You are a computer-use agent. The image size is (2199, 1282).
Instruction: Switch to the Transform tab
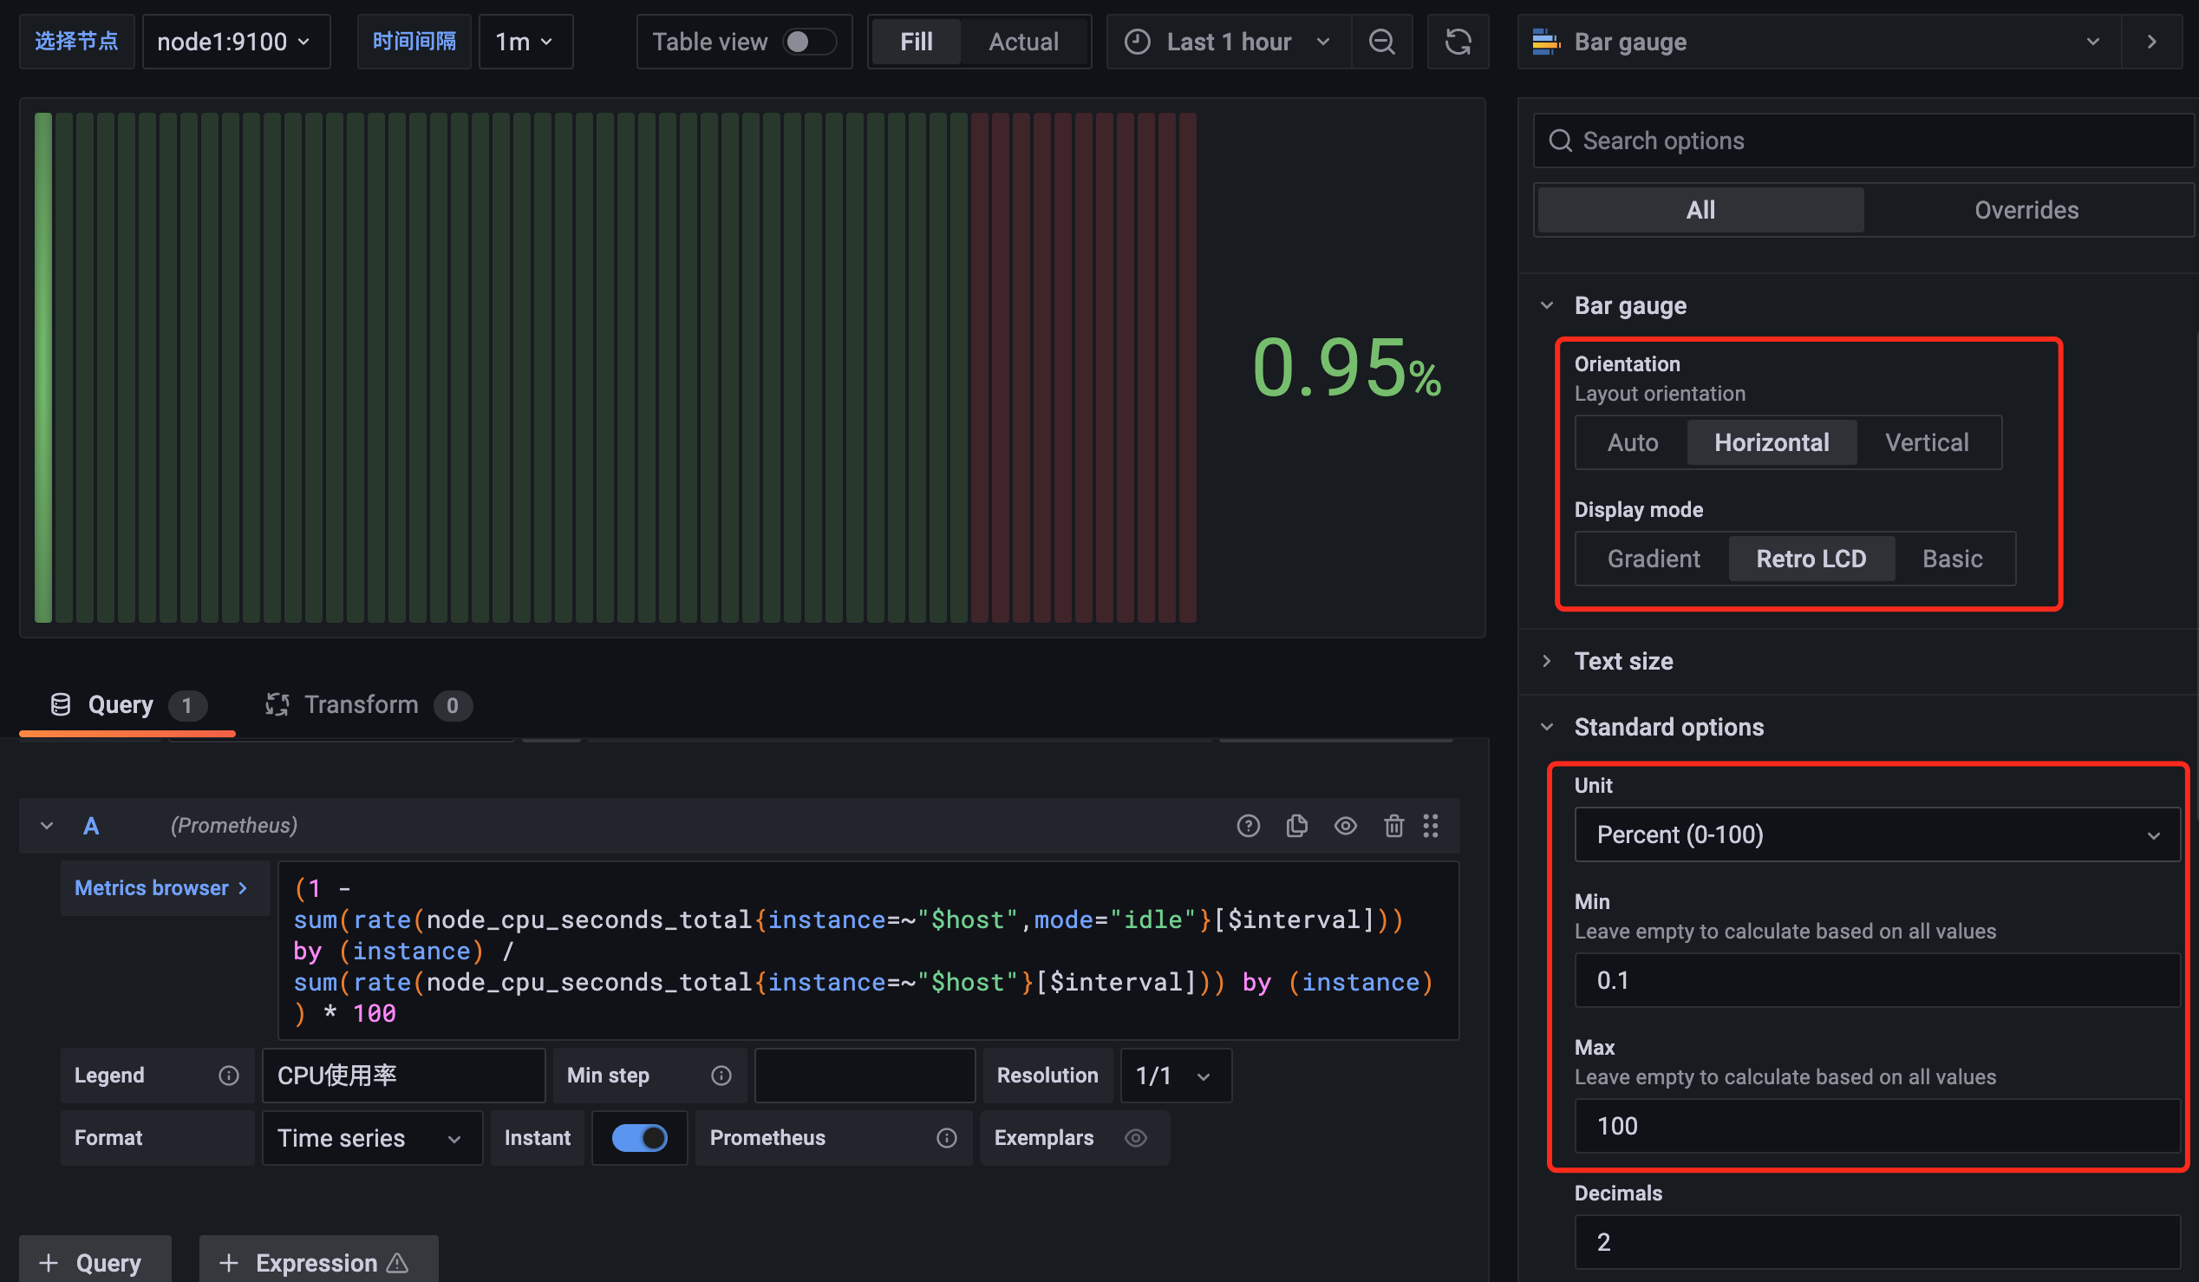pos(362,704)
